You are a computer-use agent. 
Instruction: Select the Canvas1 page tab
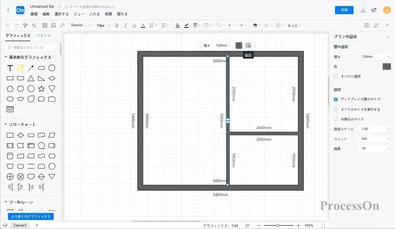tap(20, 225)
